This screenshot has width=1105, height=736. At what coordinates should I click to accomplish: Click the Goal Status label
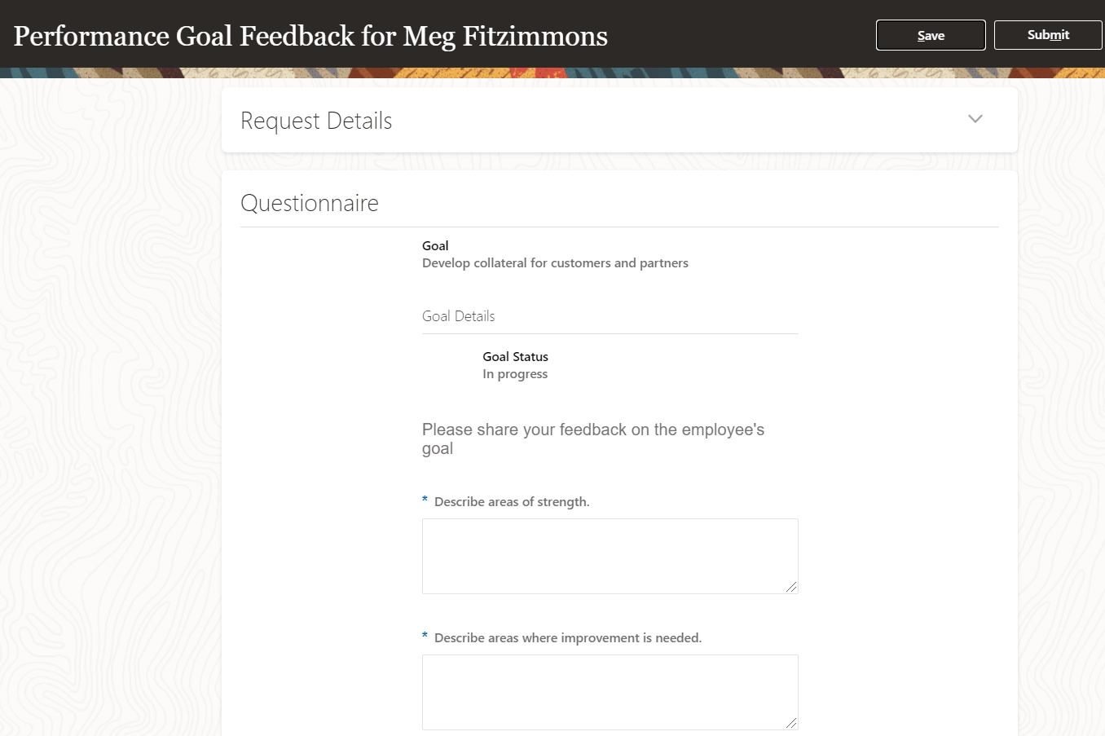[515, 356]
